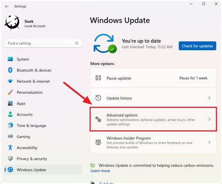
Task: Click the Apps icon in sidebar
Action: coord(10,103)
